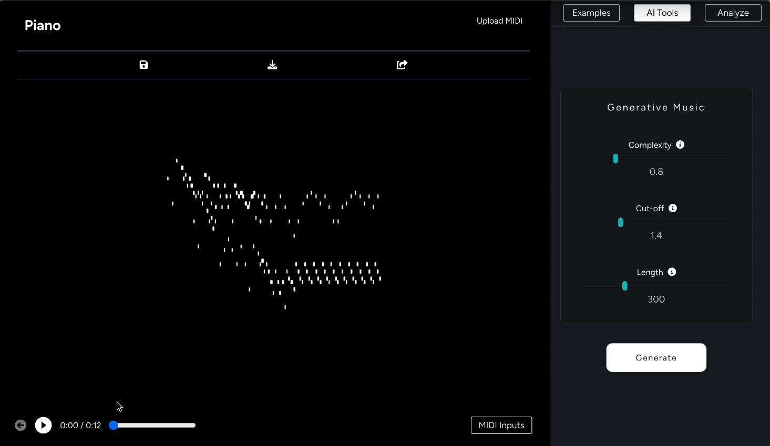Click the save floppy disk icon
Image resolution: width=770 pixels, height=446 pixels.
[143, 65]
